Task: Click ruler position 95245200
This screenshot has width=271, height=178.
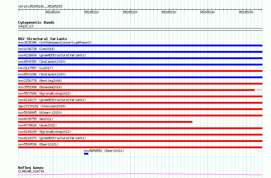Action: point(53,12)
